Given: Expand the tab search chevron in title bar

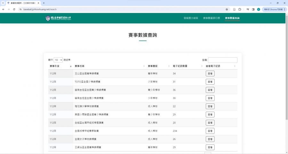Looking at the screenshot, I should pos(3,3).
